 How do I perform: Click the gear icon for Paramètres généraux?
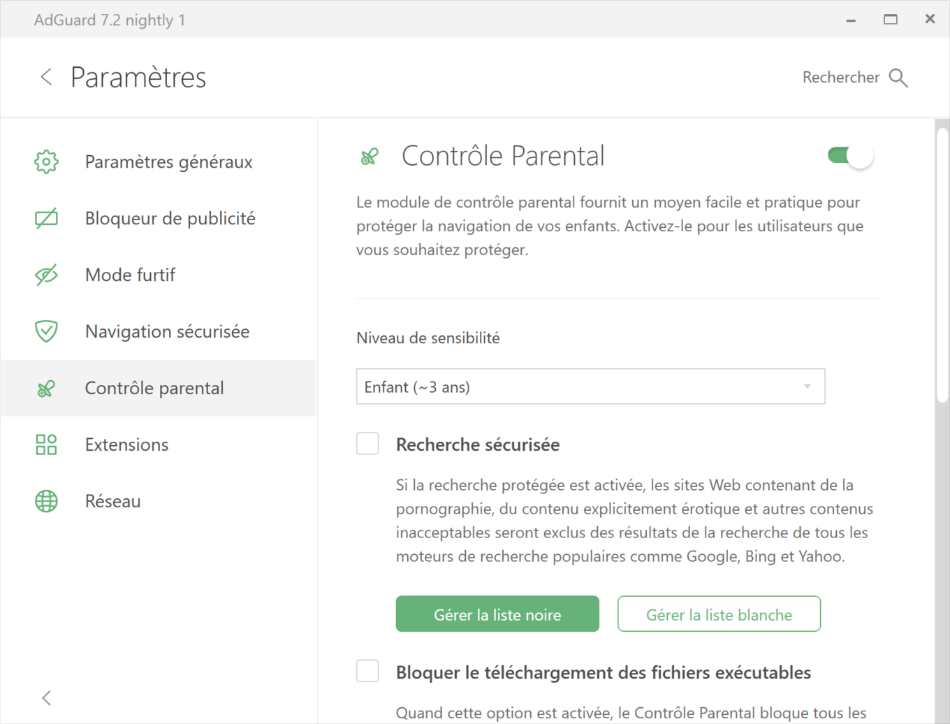(46, 161)
